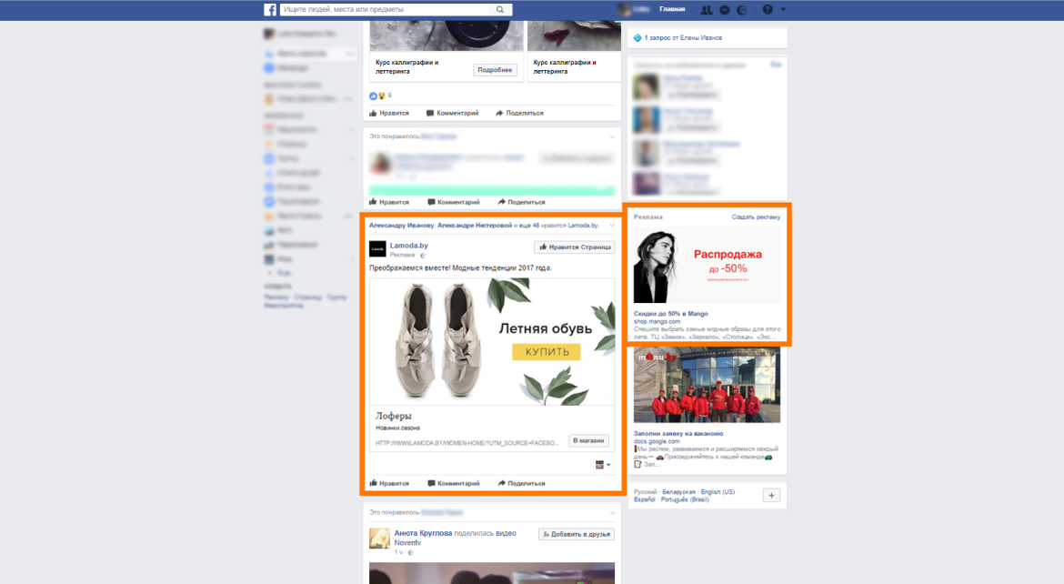Image resolution: width=1064 pixels, height=584 pixels.
Task: Open options chevron of the post featuring Анюта Круглова
Action: click(x=612, y=513)
